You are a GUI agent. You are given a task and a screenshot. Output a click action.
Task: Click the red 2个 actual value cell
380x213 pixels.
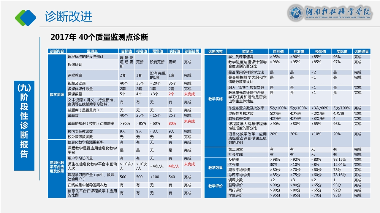(171, 94)
